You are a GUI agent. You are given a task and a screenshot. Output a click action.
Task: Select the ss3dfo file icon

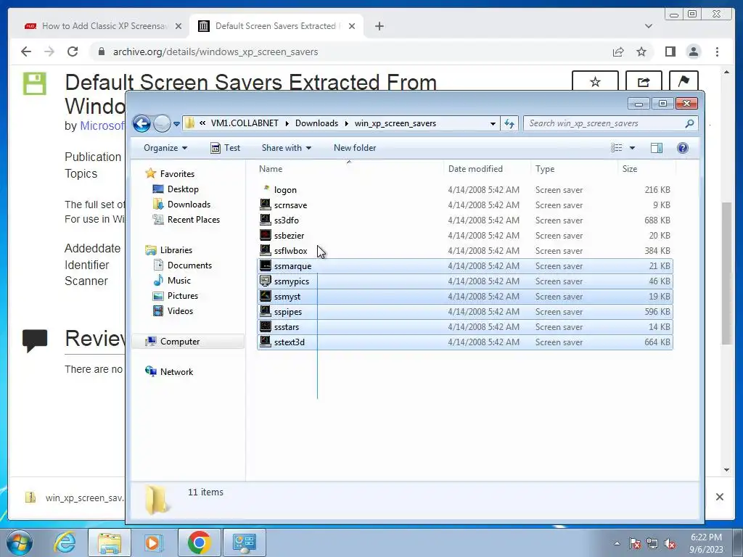coord(266,220)
